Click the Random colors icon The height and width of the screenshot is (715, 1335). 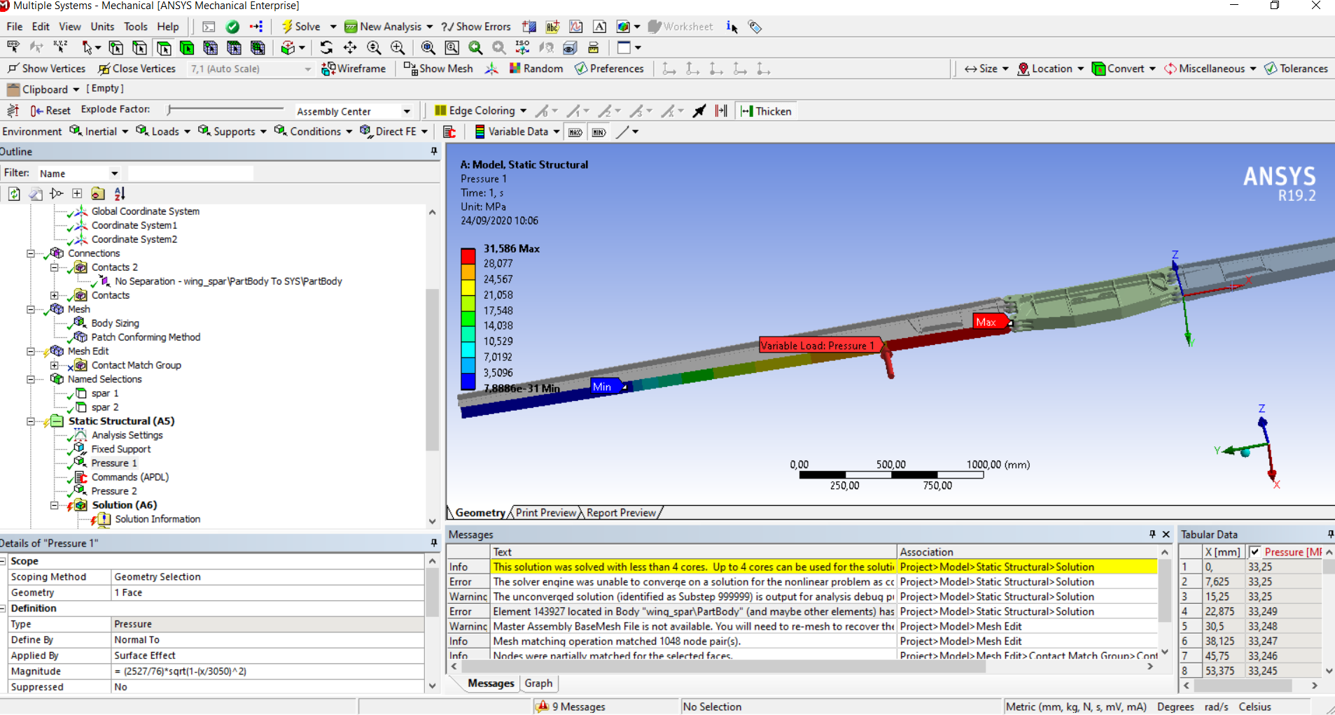coord(536,69)
